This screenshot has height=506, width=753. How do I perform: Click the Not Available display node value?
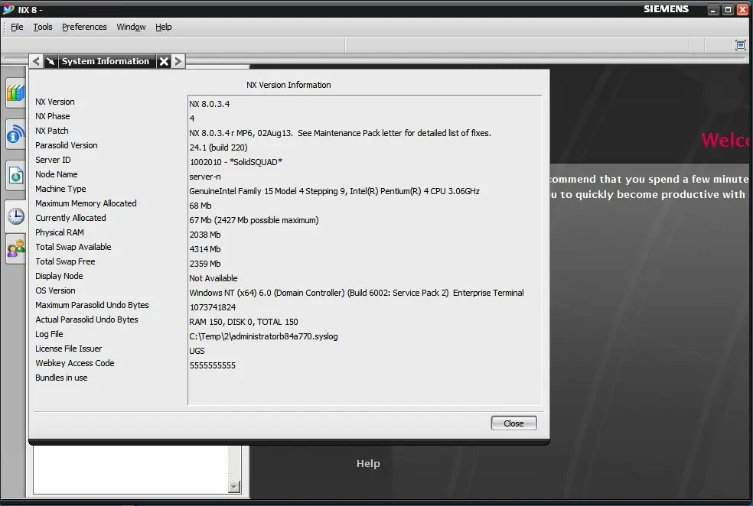(x=214, y=278)
